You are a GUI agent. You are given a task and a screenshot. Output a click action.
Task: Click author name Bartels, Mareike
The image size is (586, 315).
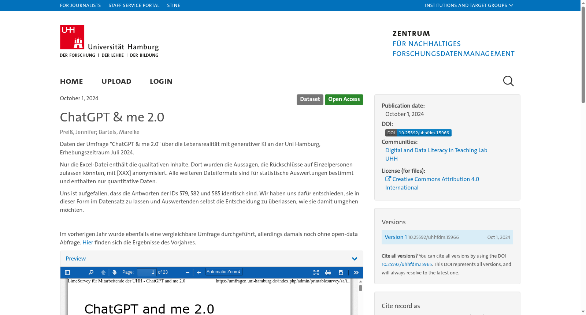[x=119, y=132]
